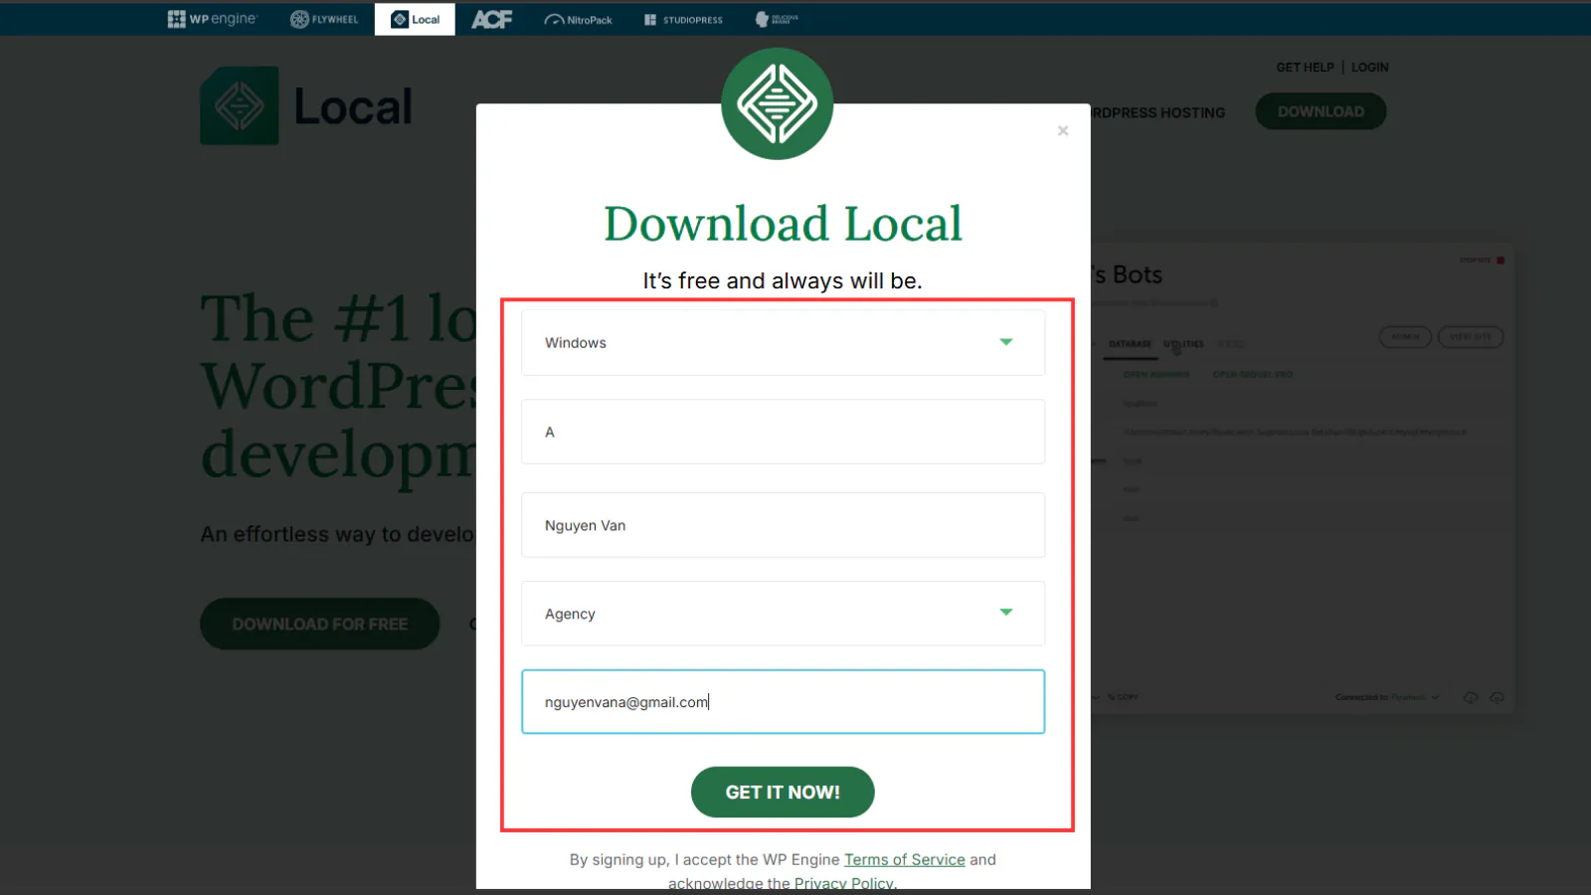1591x895 pixels.
Task: Click the 'It's free and always will be.' text
Action: click(783, 280)
